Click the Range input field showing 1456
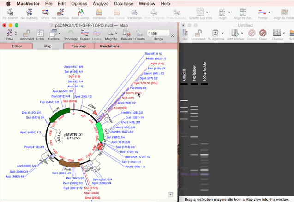The height and width of the screenshot is (202, 294). pyautogui.click(x=158, y=33)
